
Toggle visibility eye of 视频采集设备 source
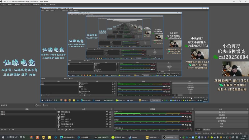[x=107, y=112]
